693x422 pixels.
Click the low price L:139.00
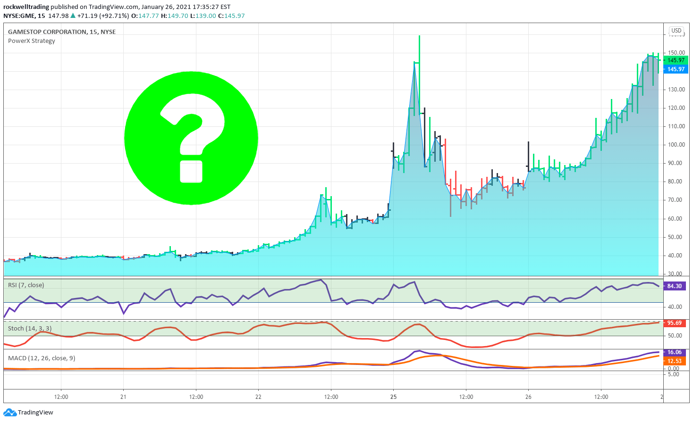pos(203,16)
